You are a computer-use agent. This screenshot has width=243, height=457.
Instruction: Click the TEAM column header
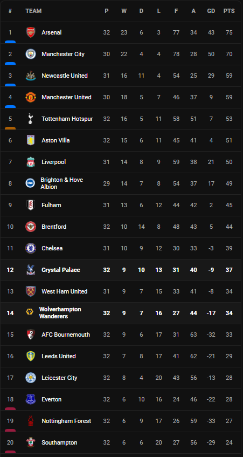(x=33, y=11)
